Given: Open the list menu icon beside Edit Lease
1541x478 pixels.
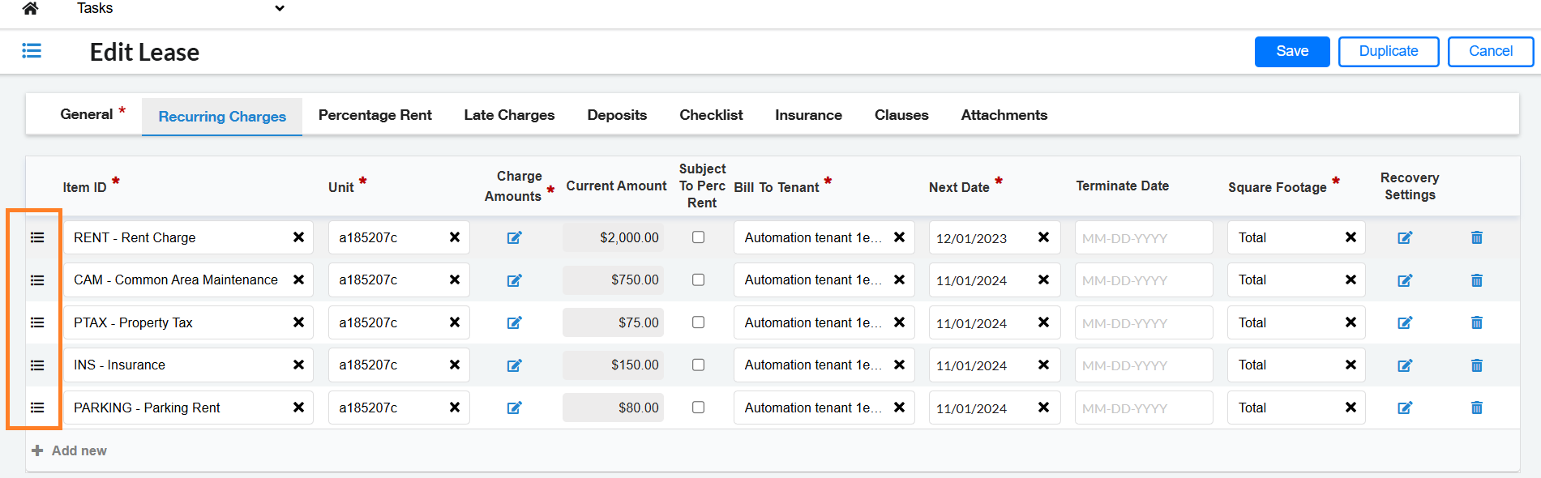Looking at the screenshot, I should click(32, 51).
